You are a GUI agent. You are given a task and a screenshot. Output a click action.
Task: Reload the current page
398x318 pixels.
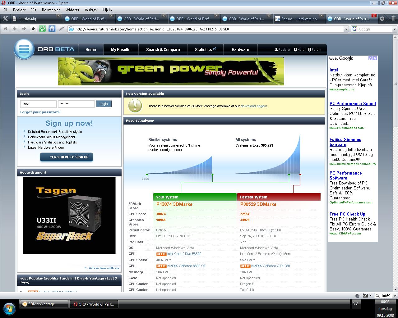pyautogui.click(x=43, y=29)
